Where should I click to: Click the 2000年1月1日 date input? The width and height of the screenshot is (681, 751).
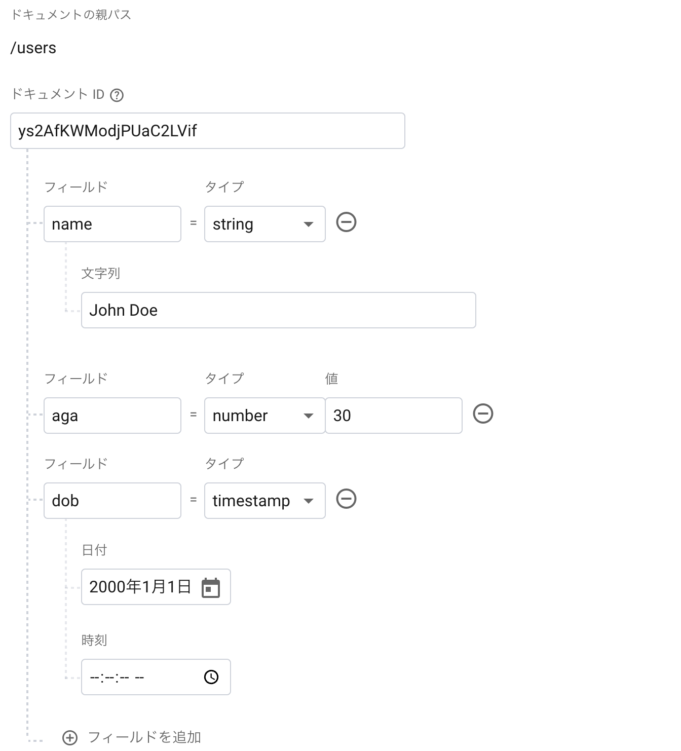click(140, 587)
